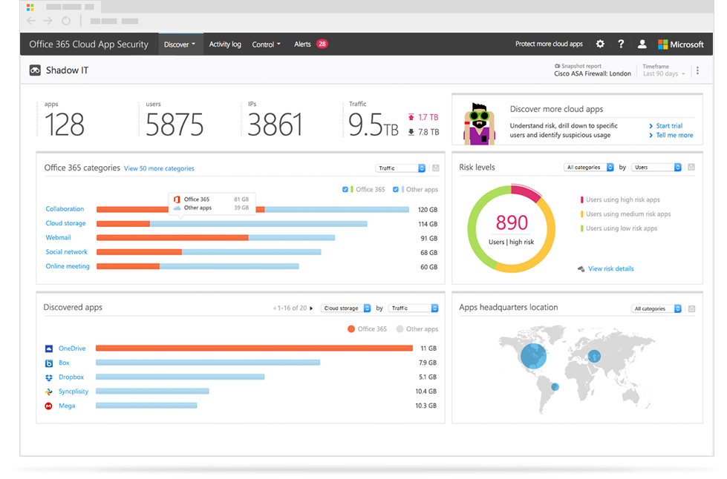
Task: Open the Social network category link
Action: [66, 252]
